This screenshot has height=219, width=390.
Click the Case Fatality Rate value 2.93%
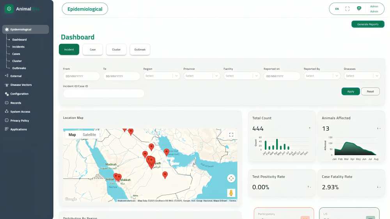[330, 187]
